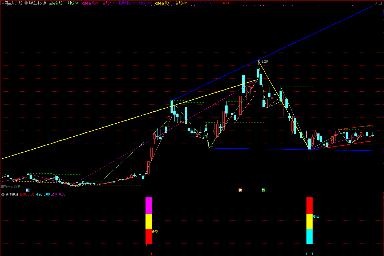The width and height of the screenshot is (384, 256).
Task: Click the diamond icon at top right
Action: [x=376, y=3]
